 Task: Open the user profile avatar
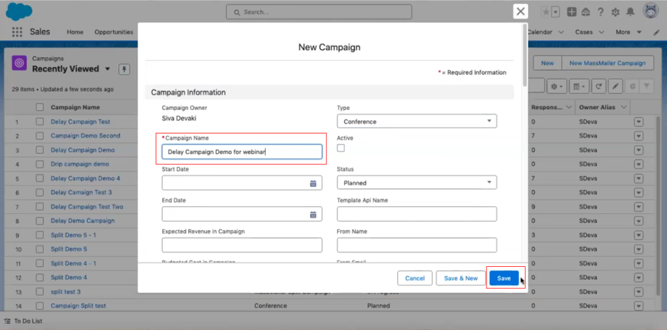click(x=651, y=12)
